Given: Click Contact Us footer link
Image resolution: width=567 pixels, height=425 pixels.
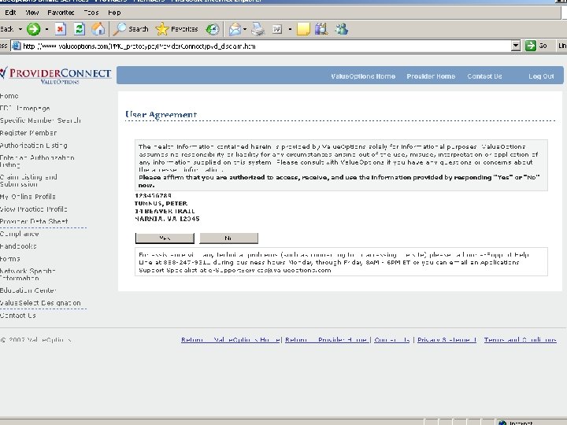Looking at the screenshot, I should 392,340.
